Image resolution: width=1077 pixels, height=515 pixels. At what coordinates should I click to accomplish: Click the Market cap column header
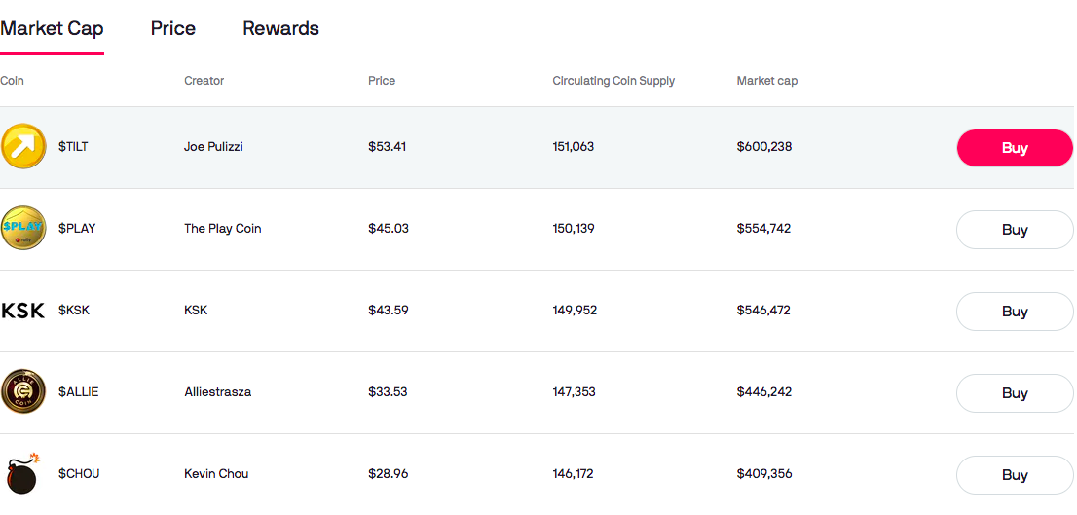767,81
